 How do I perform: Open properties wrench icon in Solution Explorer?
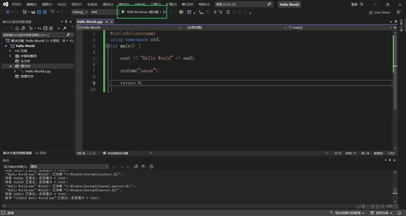click(64, 29)
